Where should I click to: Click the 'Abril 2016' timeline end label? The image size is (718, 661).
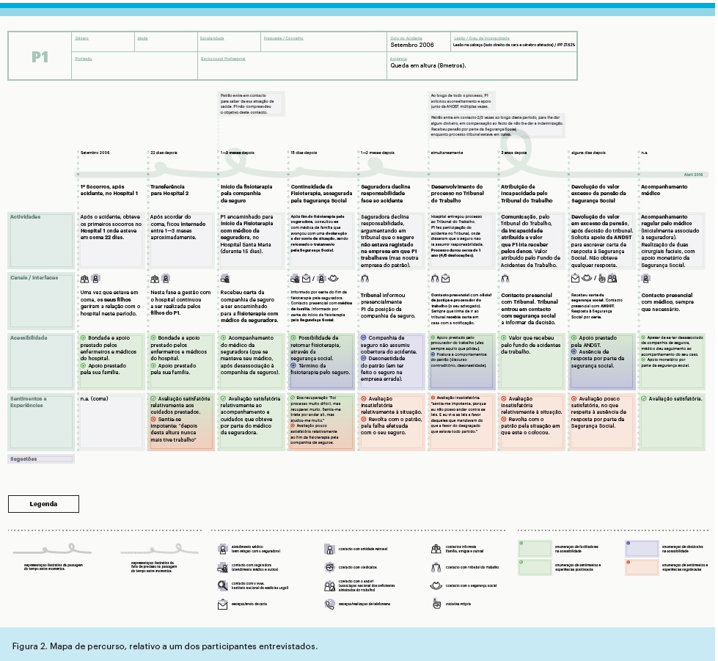coord(693,175)
